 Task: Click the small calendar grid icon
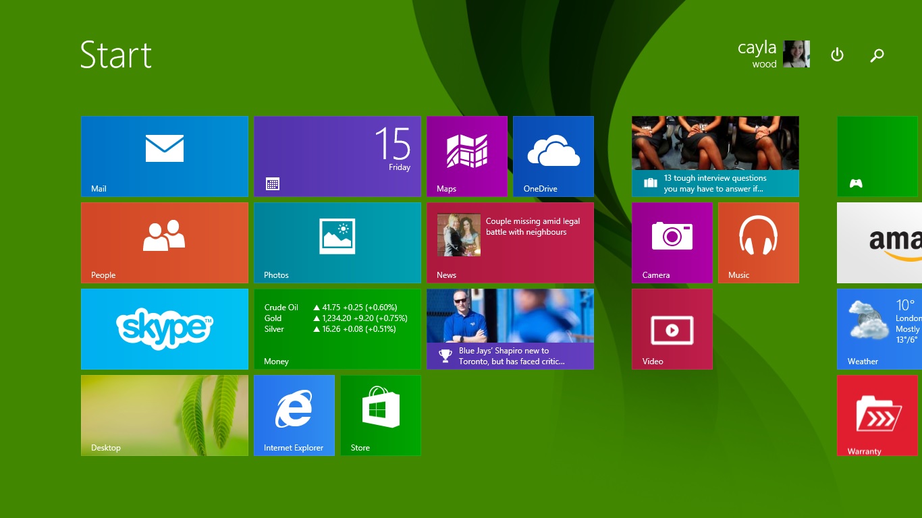[273, 183]
